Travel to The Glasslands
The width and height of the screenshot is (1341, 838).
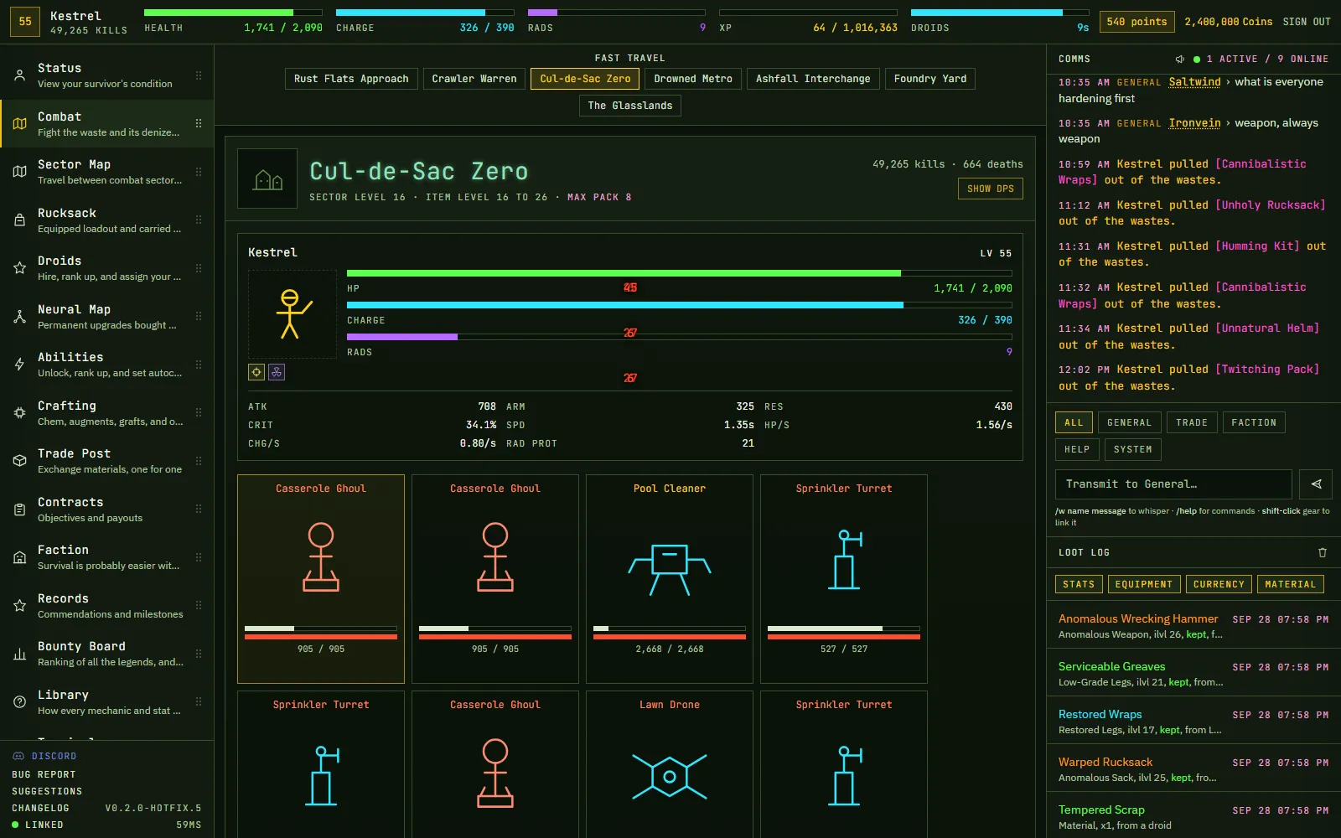click(630, 106)
